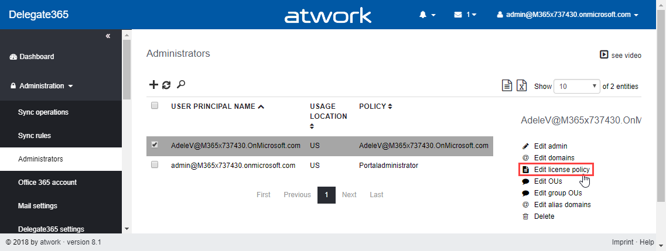Viewport: 666px width, 251px height.
Task: Open the messages envelope dropdown
Action: [465, 15]
